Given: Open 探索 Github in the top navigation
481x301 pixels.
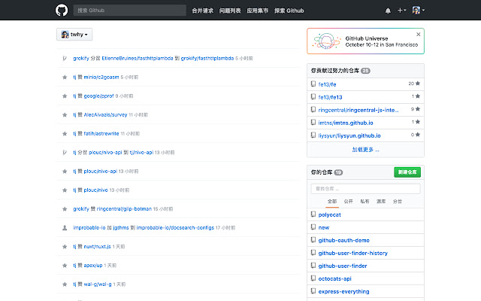Looking at the screenshot, I should click(x=289, y=11).
